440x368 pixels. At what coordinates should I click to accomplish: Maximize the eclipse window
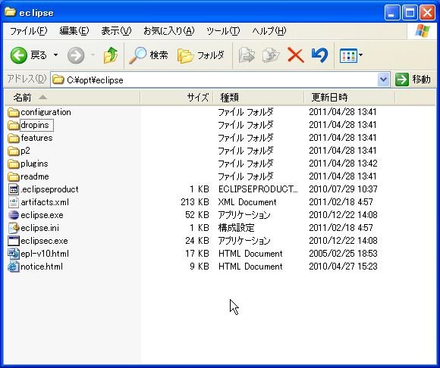click(x=410, y=13)
